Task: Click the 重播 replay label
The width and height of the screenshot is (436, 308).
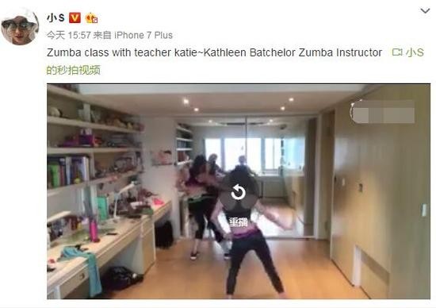Action: coord(239,222)
